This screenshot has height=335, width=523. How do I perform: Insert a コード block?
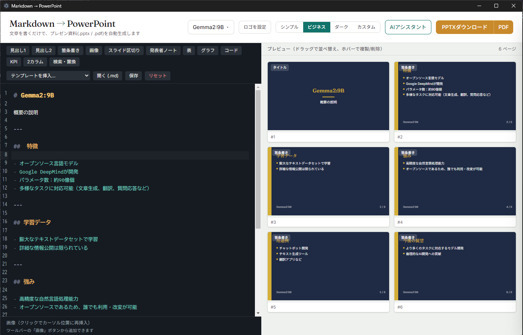[231, 51]
